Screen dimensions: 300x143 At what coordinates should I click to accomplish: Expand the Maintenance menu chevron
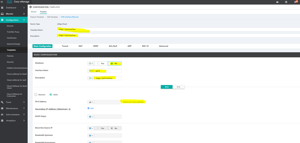24,108
